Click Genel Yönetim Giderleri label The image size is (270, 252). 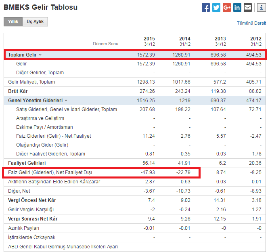pyautogui.click(x=35, y=101)
